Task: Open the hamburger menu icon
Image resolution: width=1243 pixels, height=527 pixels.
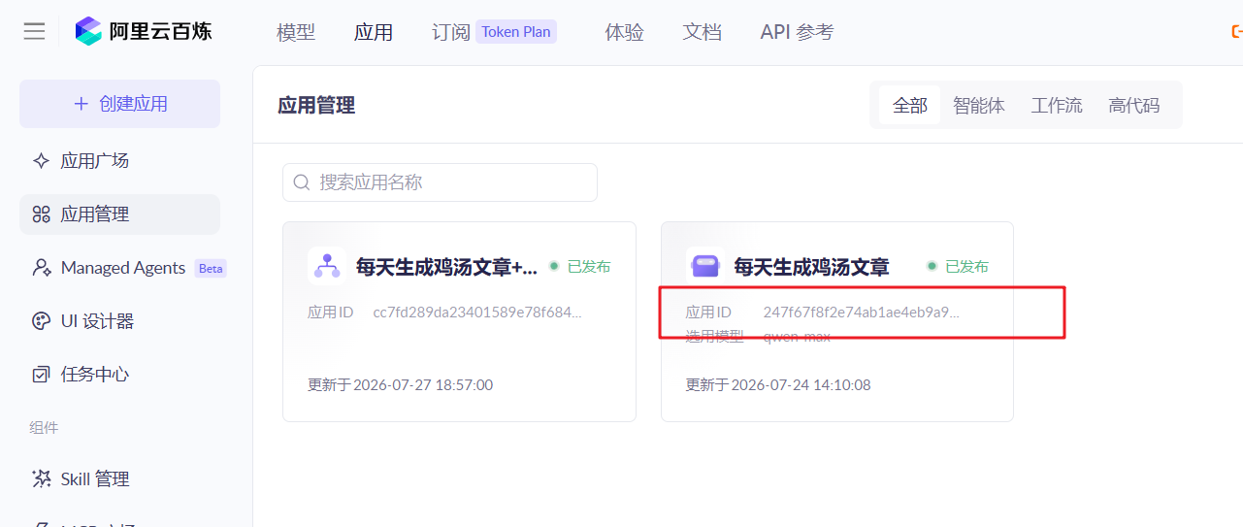Action: click(34, 32)
